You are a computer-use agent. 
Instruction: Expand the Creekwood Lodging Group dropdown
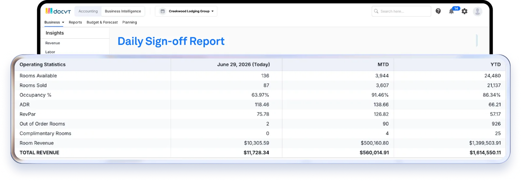(186, 11)
